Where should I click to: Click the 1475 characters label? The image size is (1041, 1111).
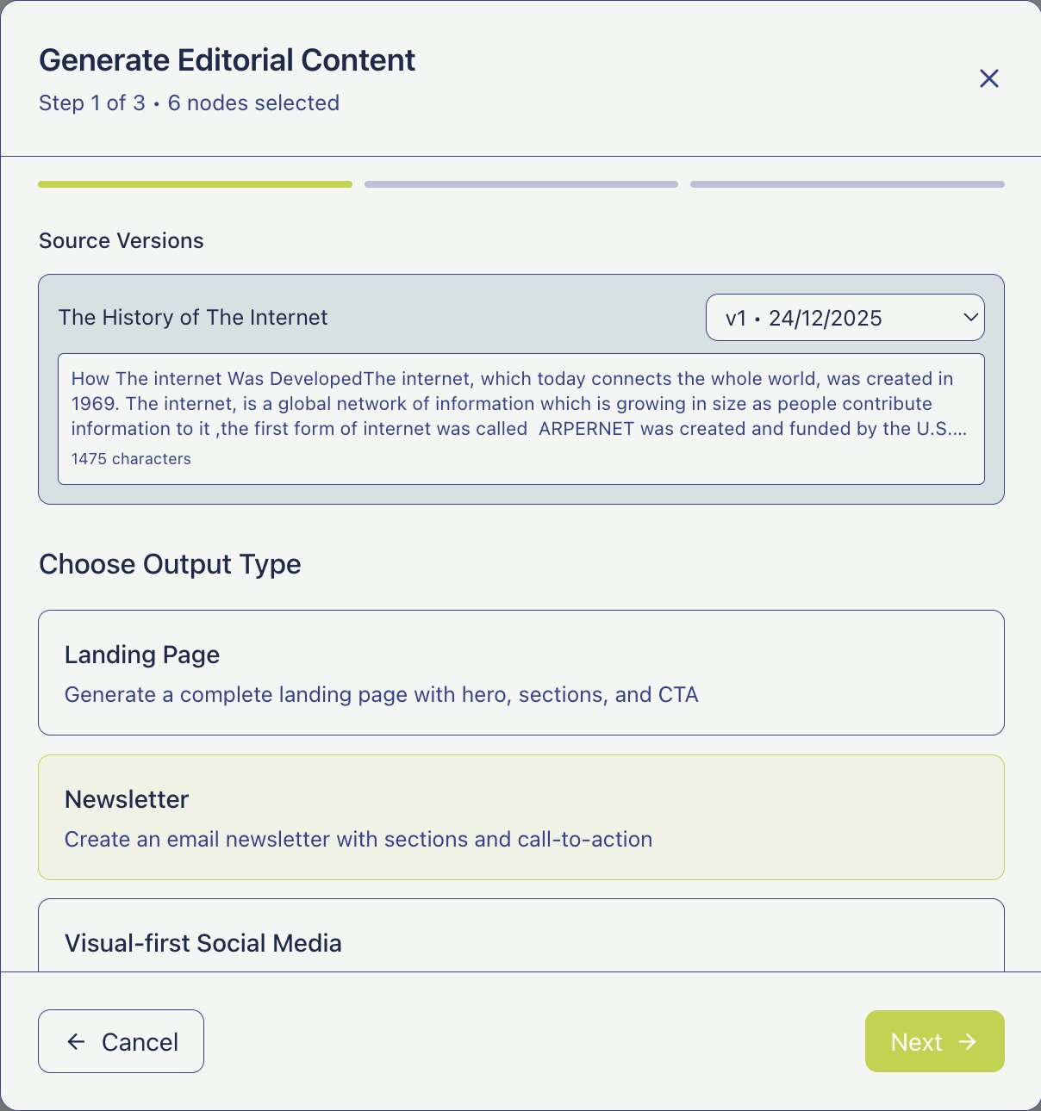pyautogui.click(x=131, y=459)
